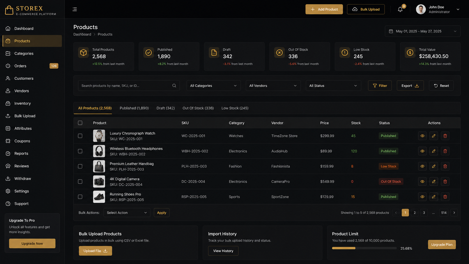The height and width of the screenshot is (264, 469).
Task: Click the Add Product button
Action: [324, 9]
